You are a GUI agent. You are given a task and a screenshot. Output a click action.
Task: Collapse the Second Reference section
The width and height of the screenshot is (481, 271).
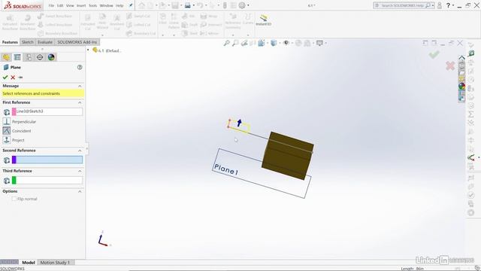(80, 151)
